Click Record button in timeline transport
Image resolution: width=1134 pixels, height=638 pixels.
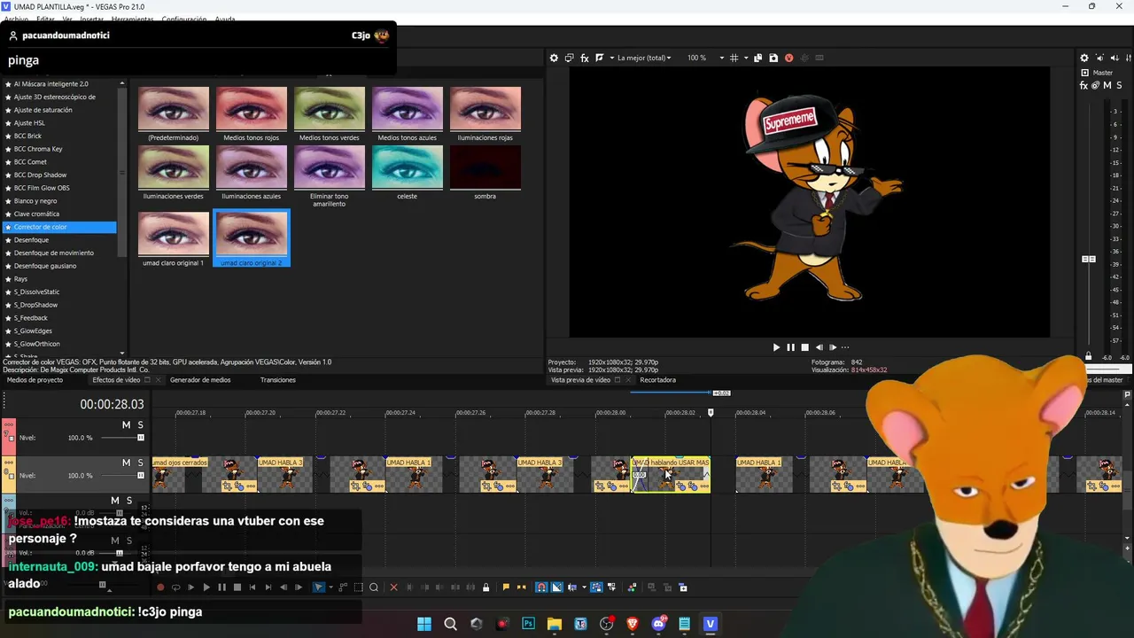160,587
